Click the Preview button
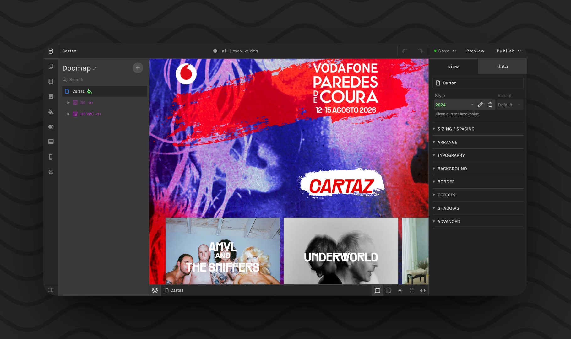 tap(475, 51)
